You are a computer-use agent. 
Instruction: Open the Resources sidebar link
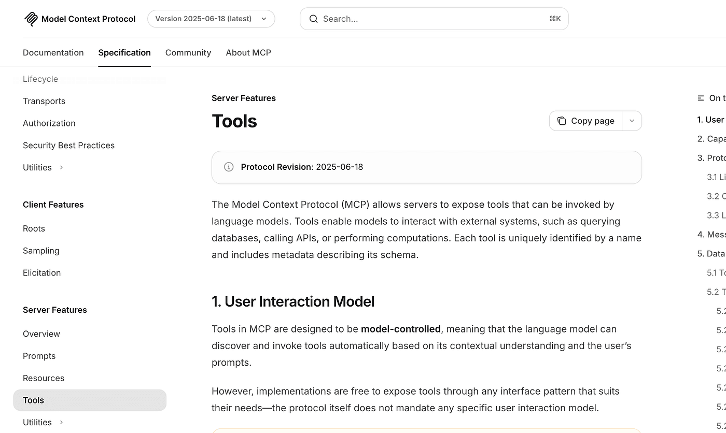(44, 378)
